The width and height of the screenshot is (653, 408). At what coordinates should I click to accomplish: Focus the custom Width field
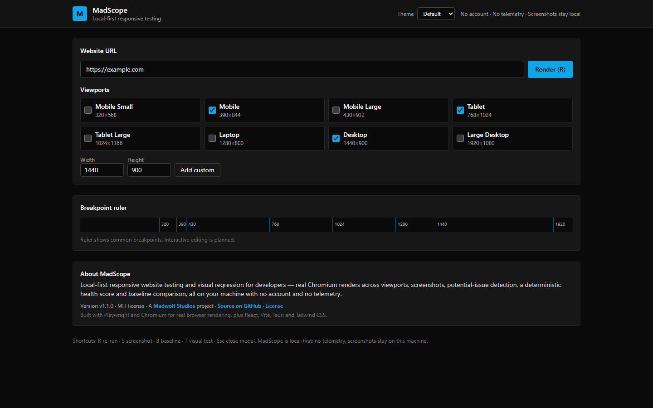pos(102,170)
